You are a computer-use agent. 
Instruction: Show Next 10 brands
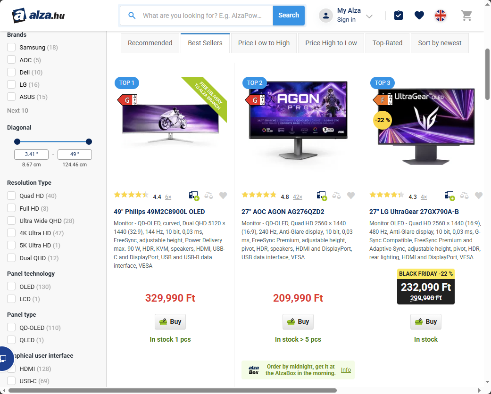click(17, 110)
